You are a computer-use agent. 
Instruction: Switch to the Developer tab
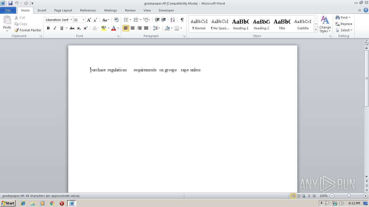[166, 10]
